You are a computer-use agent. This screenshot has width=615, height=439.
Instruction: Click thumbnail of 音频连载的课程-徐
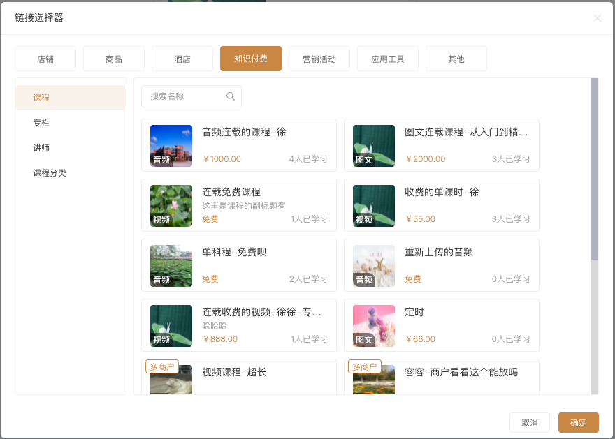click(171, 146)
